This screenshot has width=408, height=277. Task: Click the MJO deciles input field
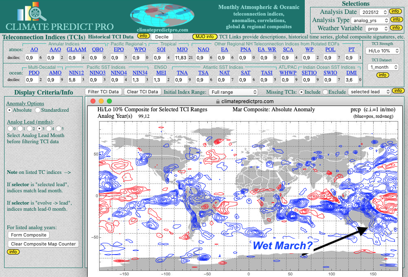click(x=181, y=58)
